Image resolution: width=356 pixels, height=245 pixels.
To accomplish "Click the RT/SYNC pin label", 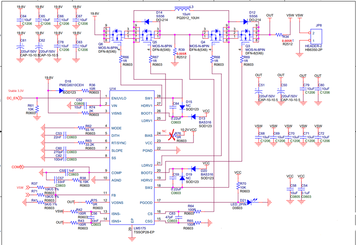I will pos(119,143).
